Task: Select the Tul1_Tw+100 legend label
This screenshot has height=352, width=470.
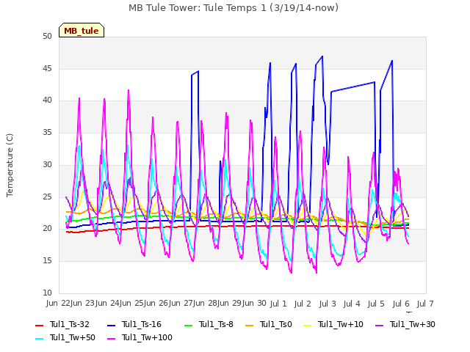Action: pyautogui.click(x=147, y=337)
